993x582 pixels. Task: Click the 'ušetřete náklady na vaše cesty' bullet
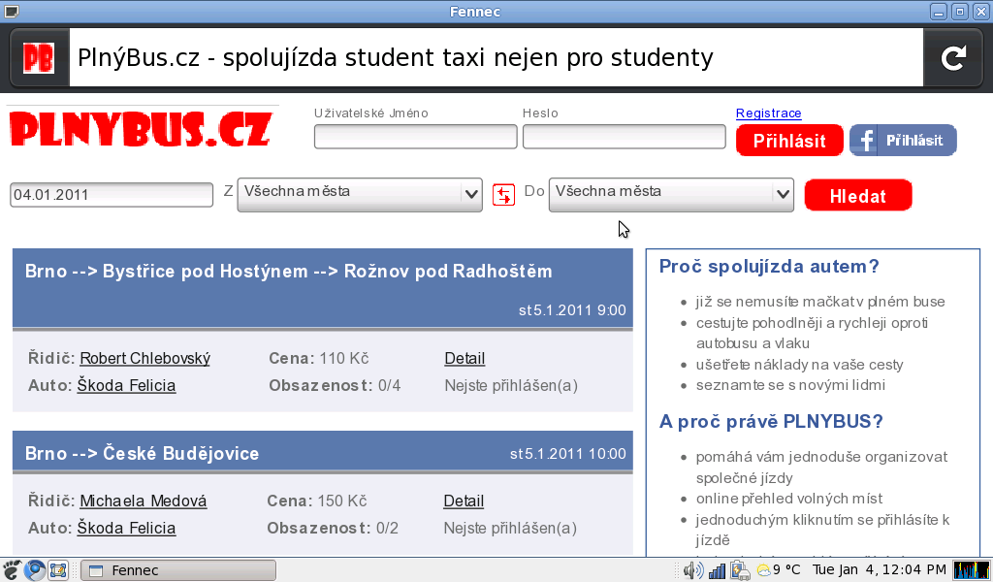[x=799, y=365]
